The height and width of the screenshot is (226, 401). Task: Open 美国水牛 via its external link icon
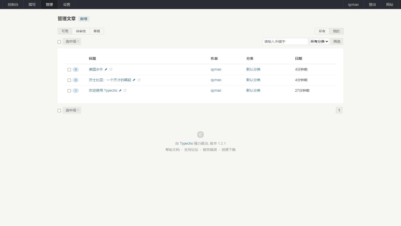click(x=111, y=70)
